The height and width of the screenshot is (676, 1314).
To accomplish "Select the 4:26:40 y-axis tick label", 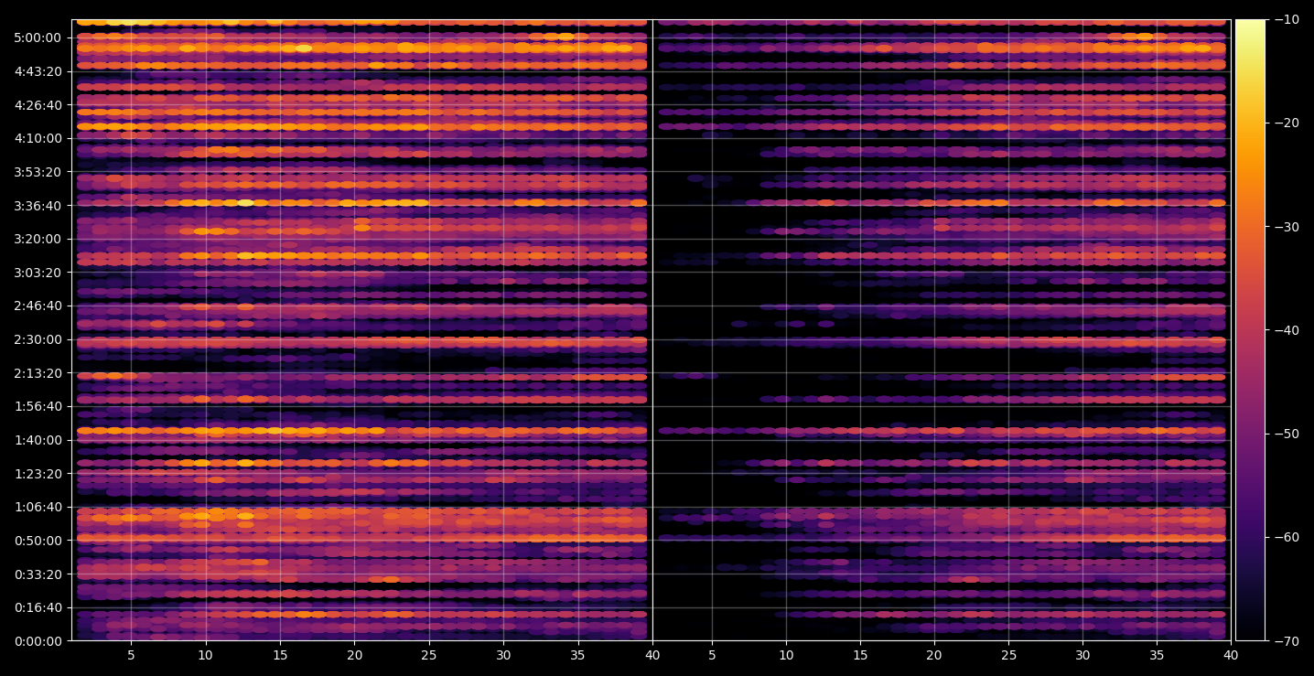I will pyautogui.click(x=38, y=104).
